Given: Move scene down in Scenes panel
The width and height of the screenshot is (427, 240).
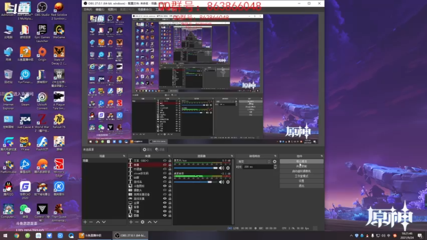Looking at the screenshot, I should [x=104, y=222].
